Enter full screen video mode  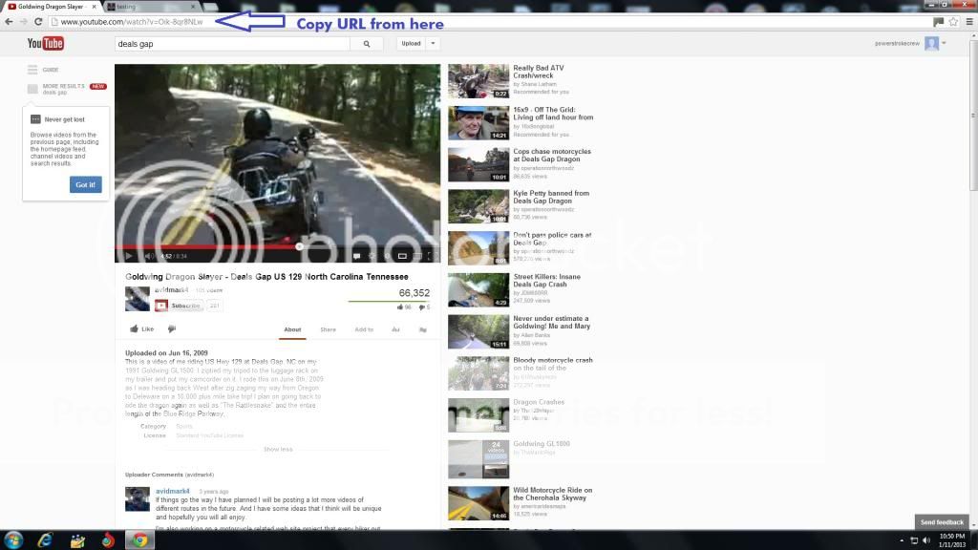click(x=431, y=256)
